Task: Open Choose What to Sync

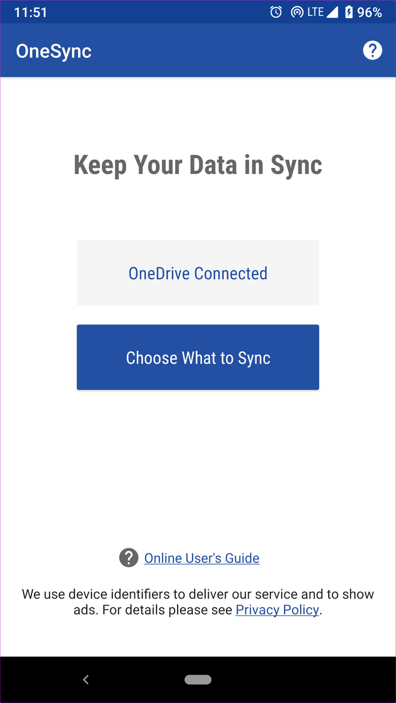Action: 198,357
